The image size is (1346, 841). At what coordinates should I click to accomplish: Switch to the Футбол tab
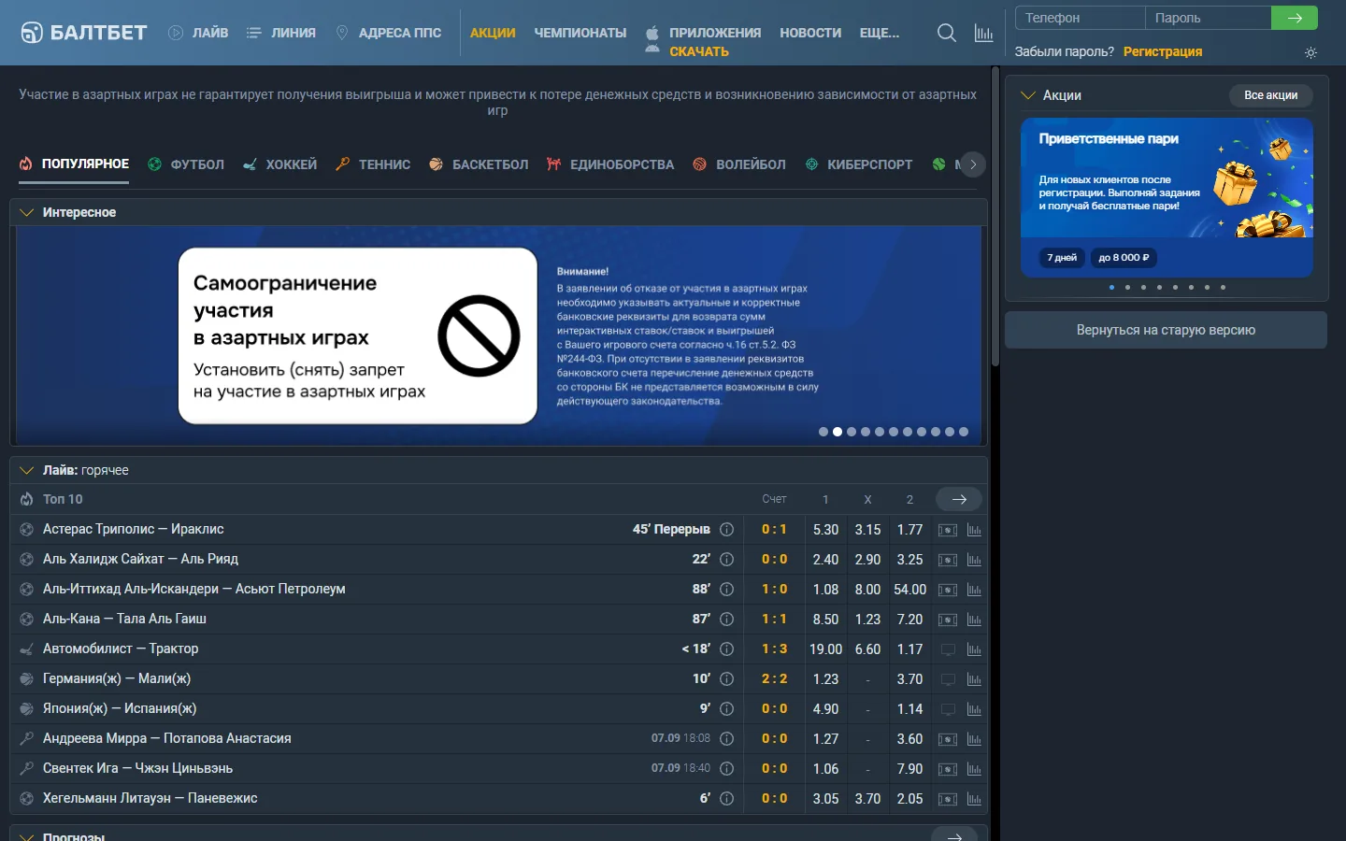(x=186, y=164)
